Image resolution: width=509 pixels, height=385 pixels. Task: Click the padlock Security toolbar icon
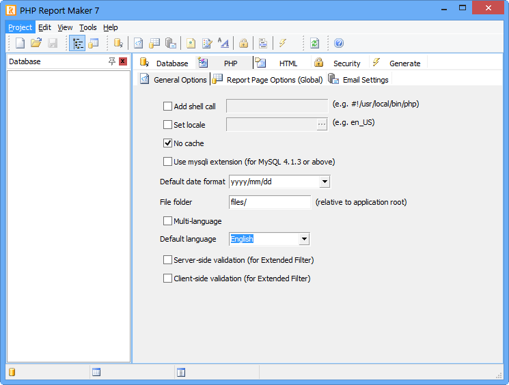243,43
